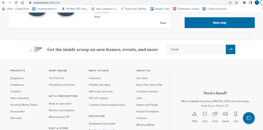Click the PRODUCTS column heading
Image resolution: width=263 pixels, height=130 pixels.
click(x=18, y=70)
